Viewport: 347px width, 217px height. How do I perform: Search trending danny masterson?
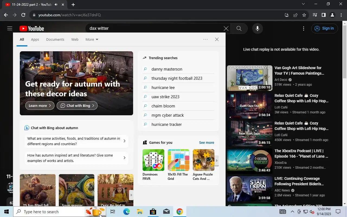point(179,69)
